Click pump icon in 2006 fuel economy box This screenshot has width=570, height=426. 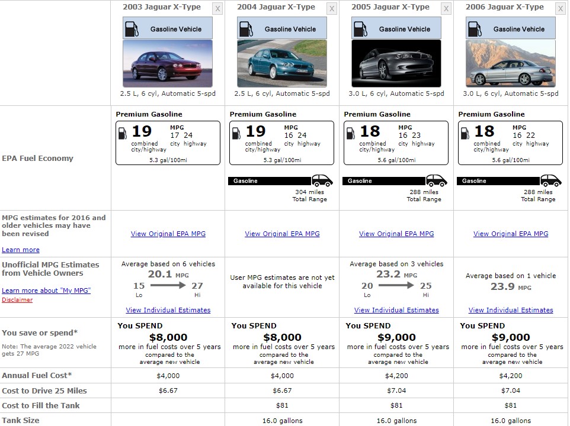tap(465, 133)
